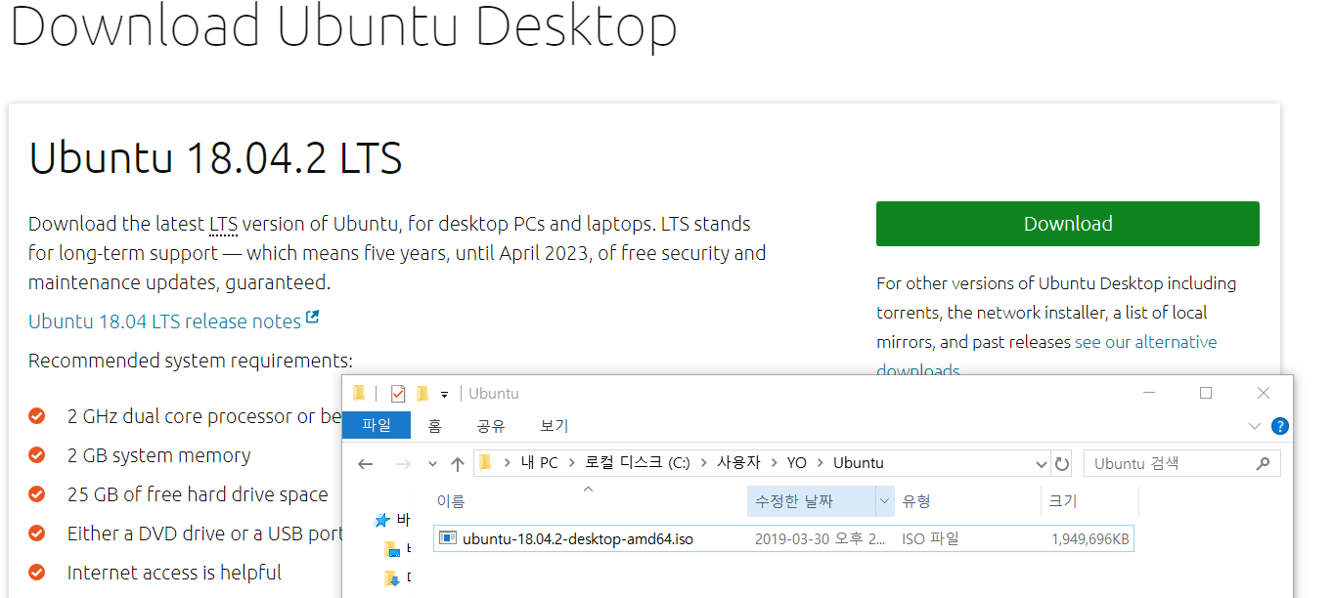Click the 'Ubuntu 18.04.2 LTS' heading
Screen dimensions: 1333x598
215,159
